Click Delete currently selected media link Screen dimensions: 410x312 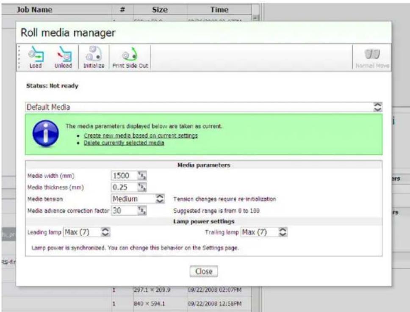(124, 143)
